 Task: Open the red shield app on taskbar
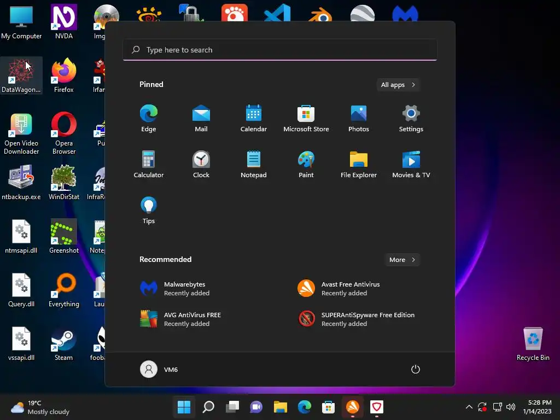tap(376, 407)
